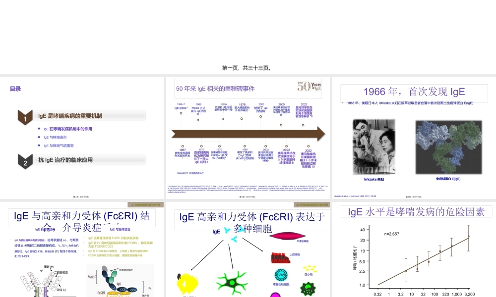
Task: Click the number 2 section badge
Action: point(25,162)
